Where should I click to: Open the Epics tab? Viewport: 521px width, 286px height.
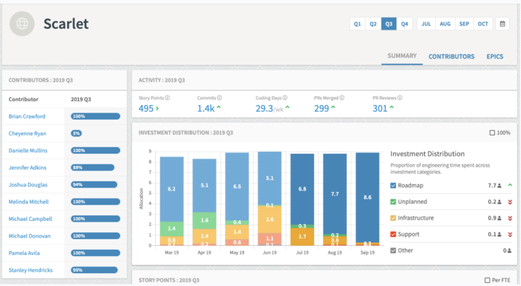(x=495, y=56)
